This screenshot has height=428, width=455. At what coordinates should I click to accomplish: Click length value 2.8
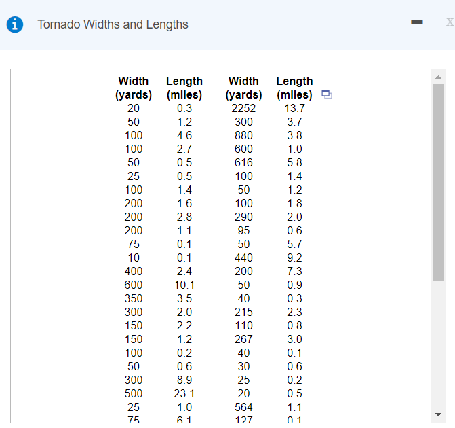coord(184,217)
